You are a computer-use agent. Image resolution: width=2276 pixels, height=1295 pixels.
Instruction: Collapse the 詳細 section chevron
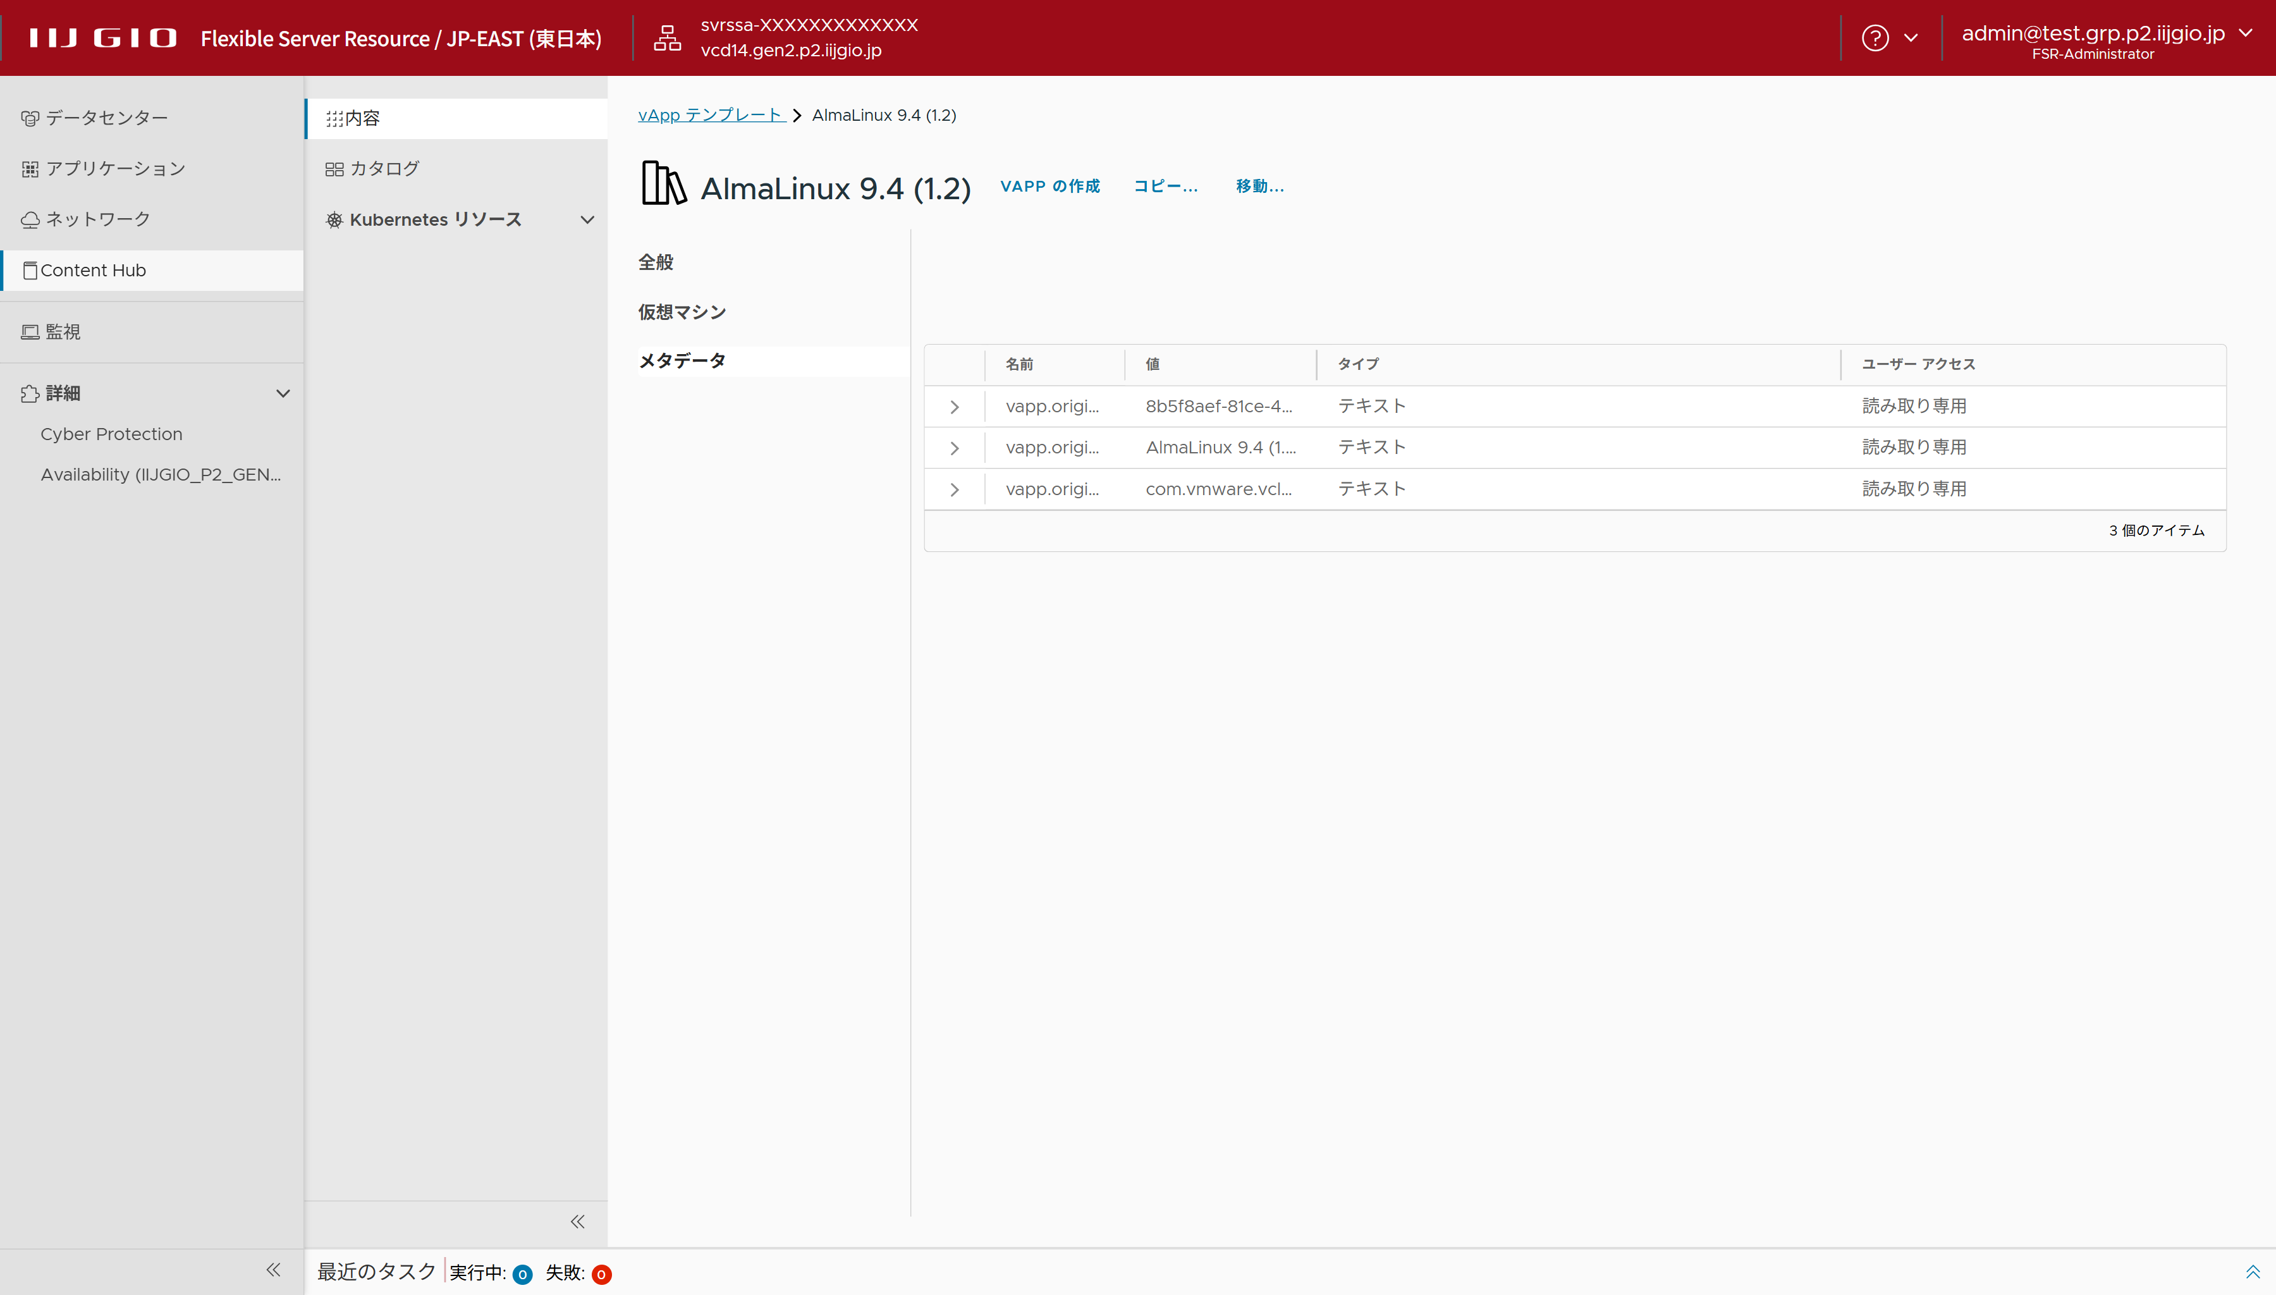point(283,393)
